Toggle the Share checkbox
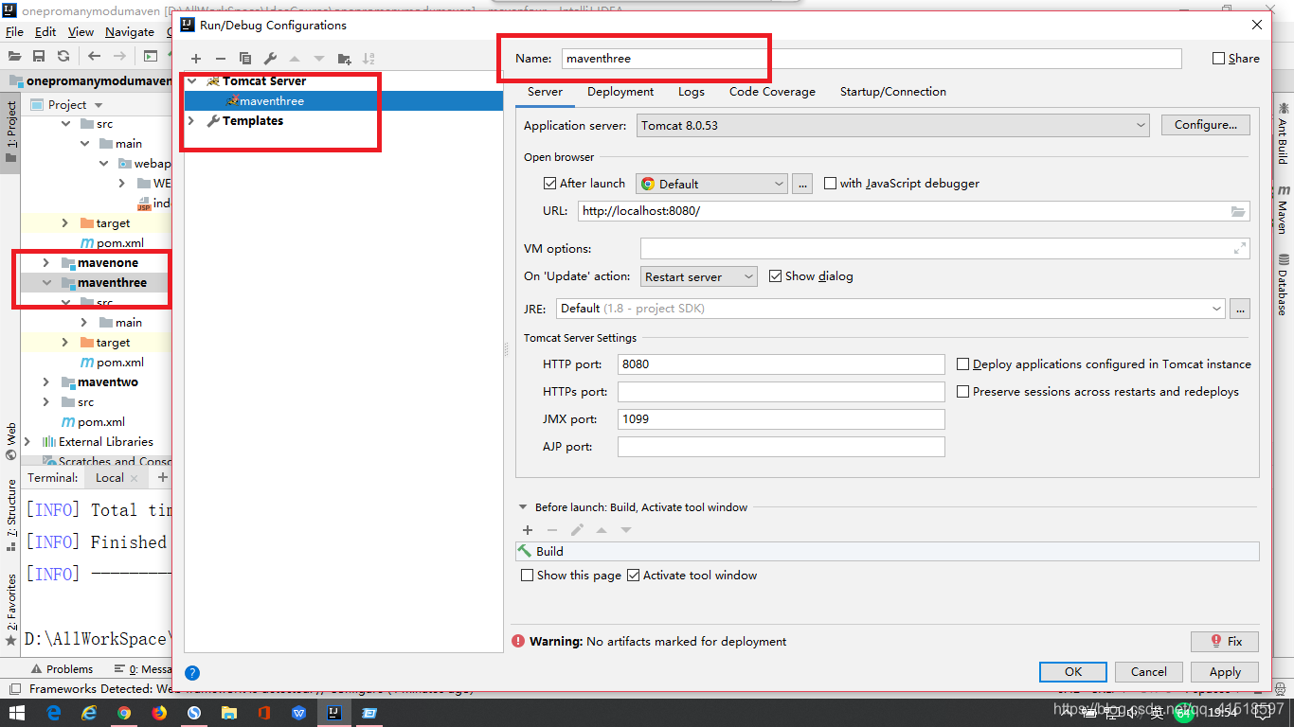1294x727 pixels. [1219, 59]
